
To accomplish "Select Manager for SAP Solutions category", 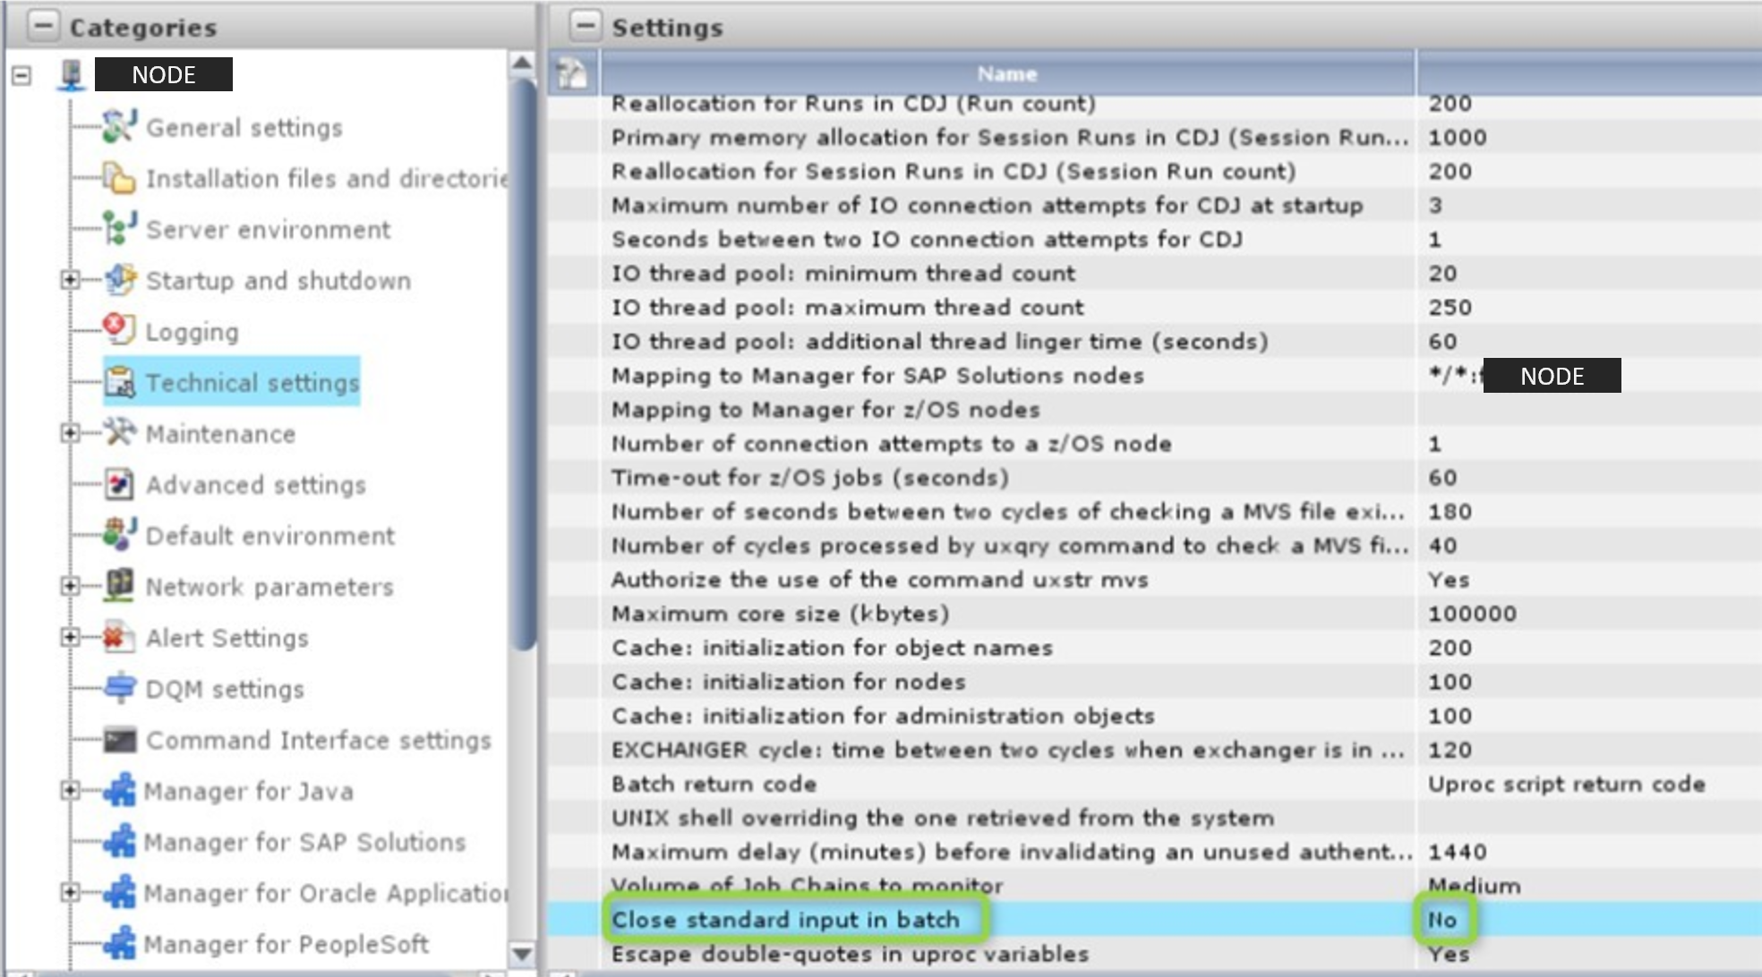I will [304, 842].
